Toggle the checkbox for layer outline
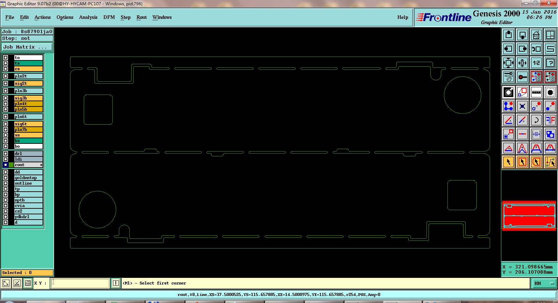Viewport: 558px width, 303px height. click(6, 183)
